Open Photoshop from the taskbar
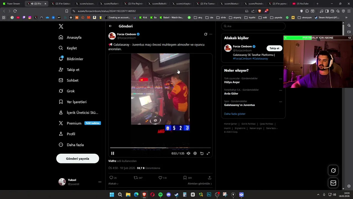This screenshot has width=353, height=199. [209, 195]
